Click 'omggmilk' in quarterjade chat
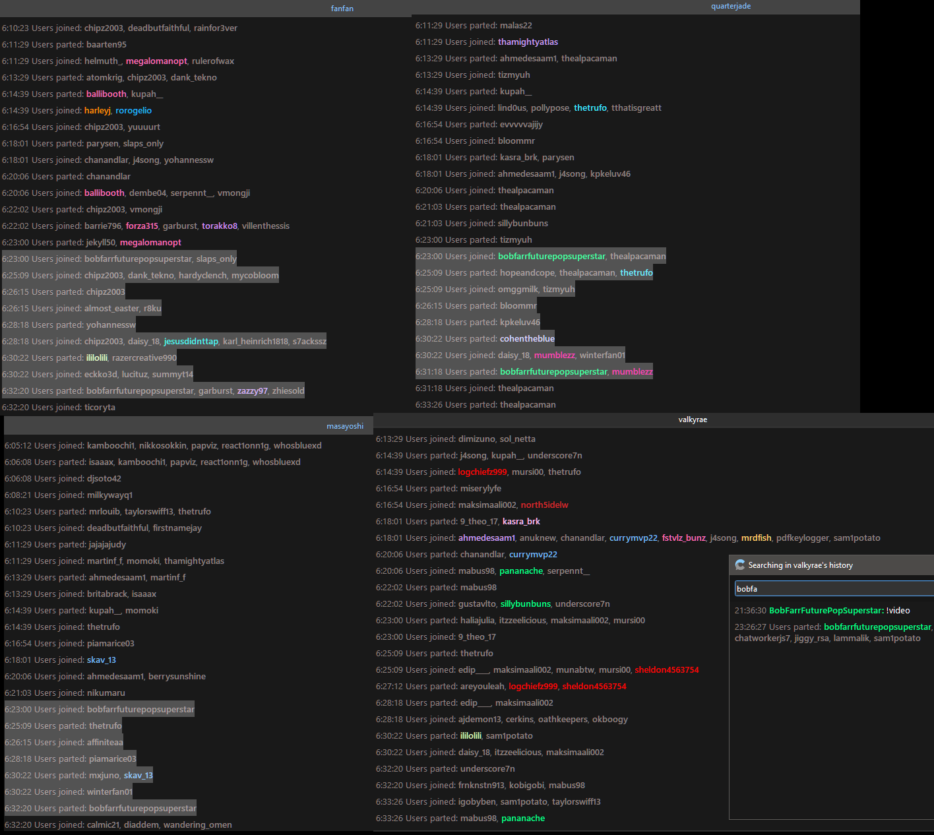 (518, 290)
